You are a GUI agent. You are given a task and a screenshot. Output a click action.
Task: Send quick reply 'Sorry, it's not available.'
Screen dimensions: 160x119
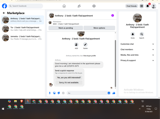pos(69,82)
